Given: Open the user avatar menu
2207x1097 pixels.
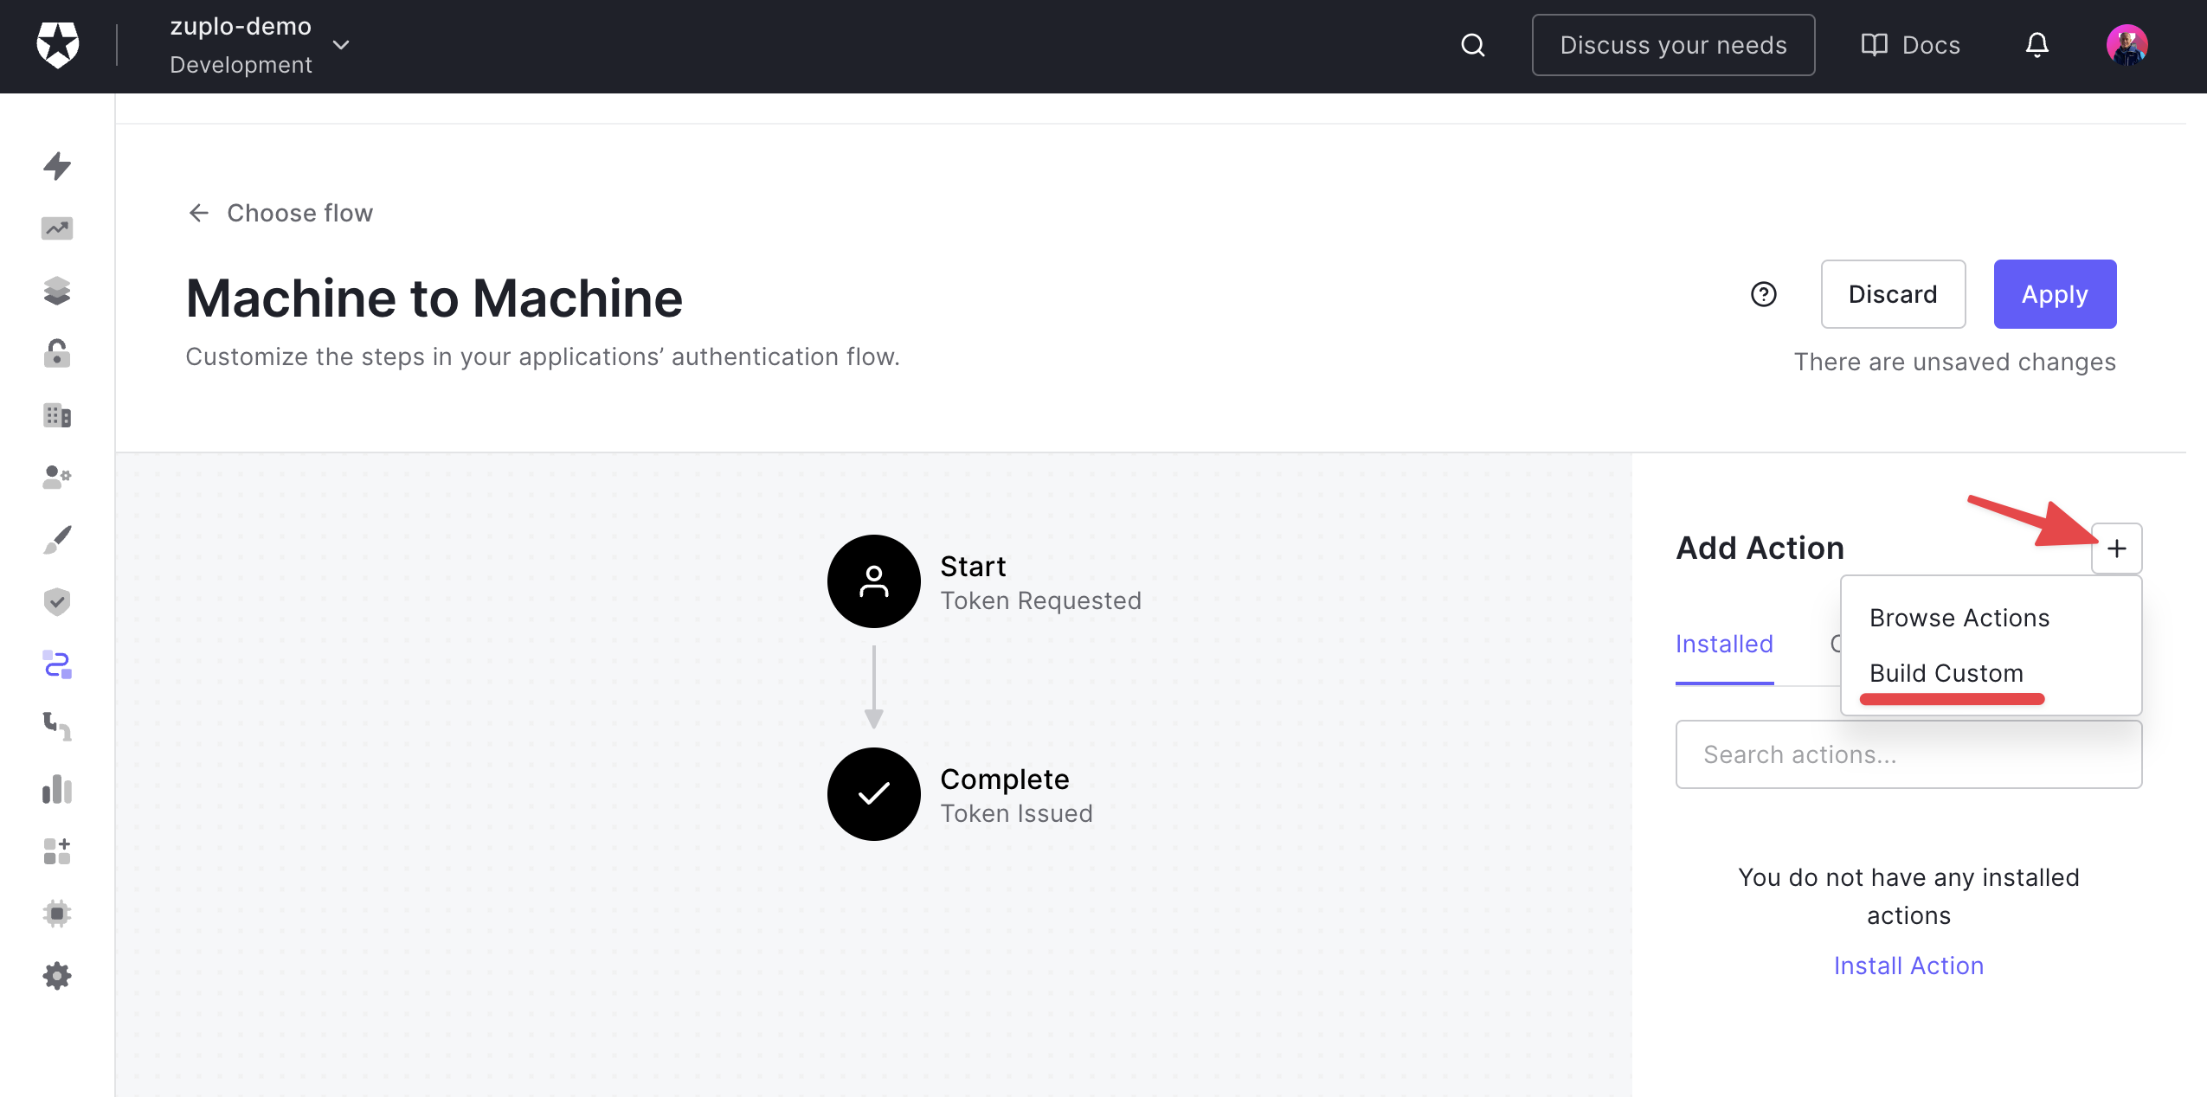Looking at the screenshot, I should pos(2127,45).
